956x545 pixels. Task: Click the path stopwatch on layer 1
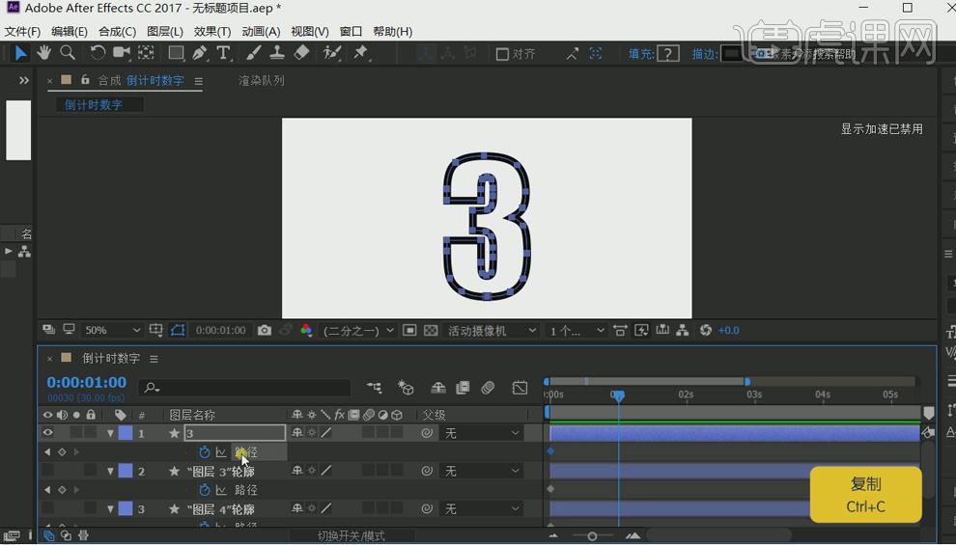[x=204, y=452]
